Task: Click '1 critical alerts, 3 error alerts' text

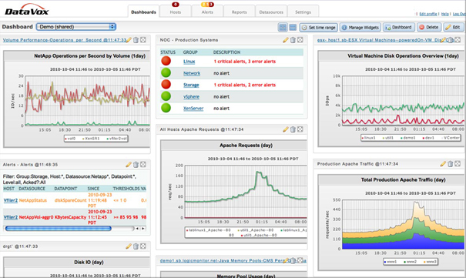Action: pyautogui.click(x=245, y=62)
